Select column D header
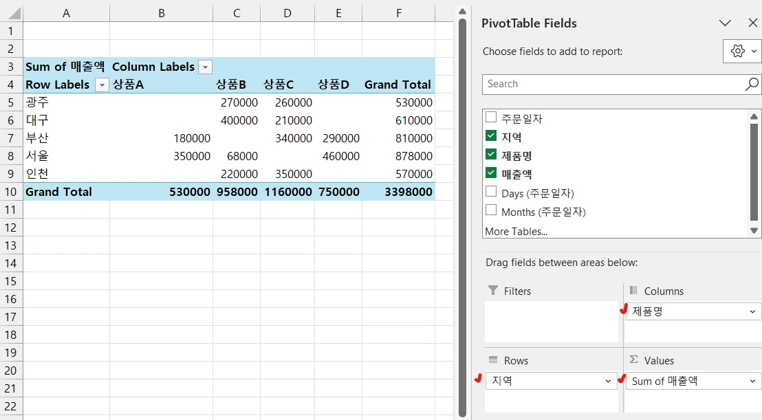The width and height of the screenshot is (762, 420). click(x=287, y=13)
